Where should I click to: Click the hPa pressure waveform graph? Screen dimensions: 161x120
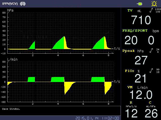coord(60,33)
